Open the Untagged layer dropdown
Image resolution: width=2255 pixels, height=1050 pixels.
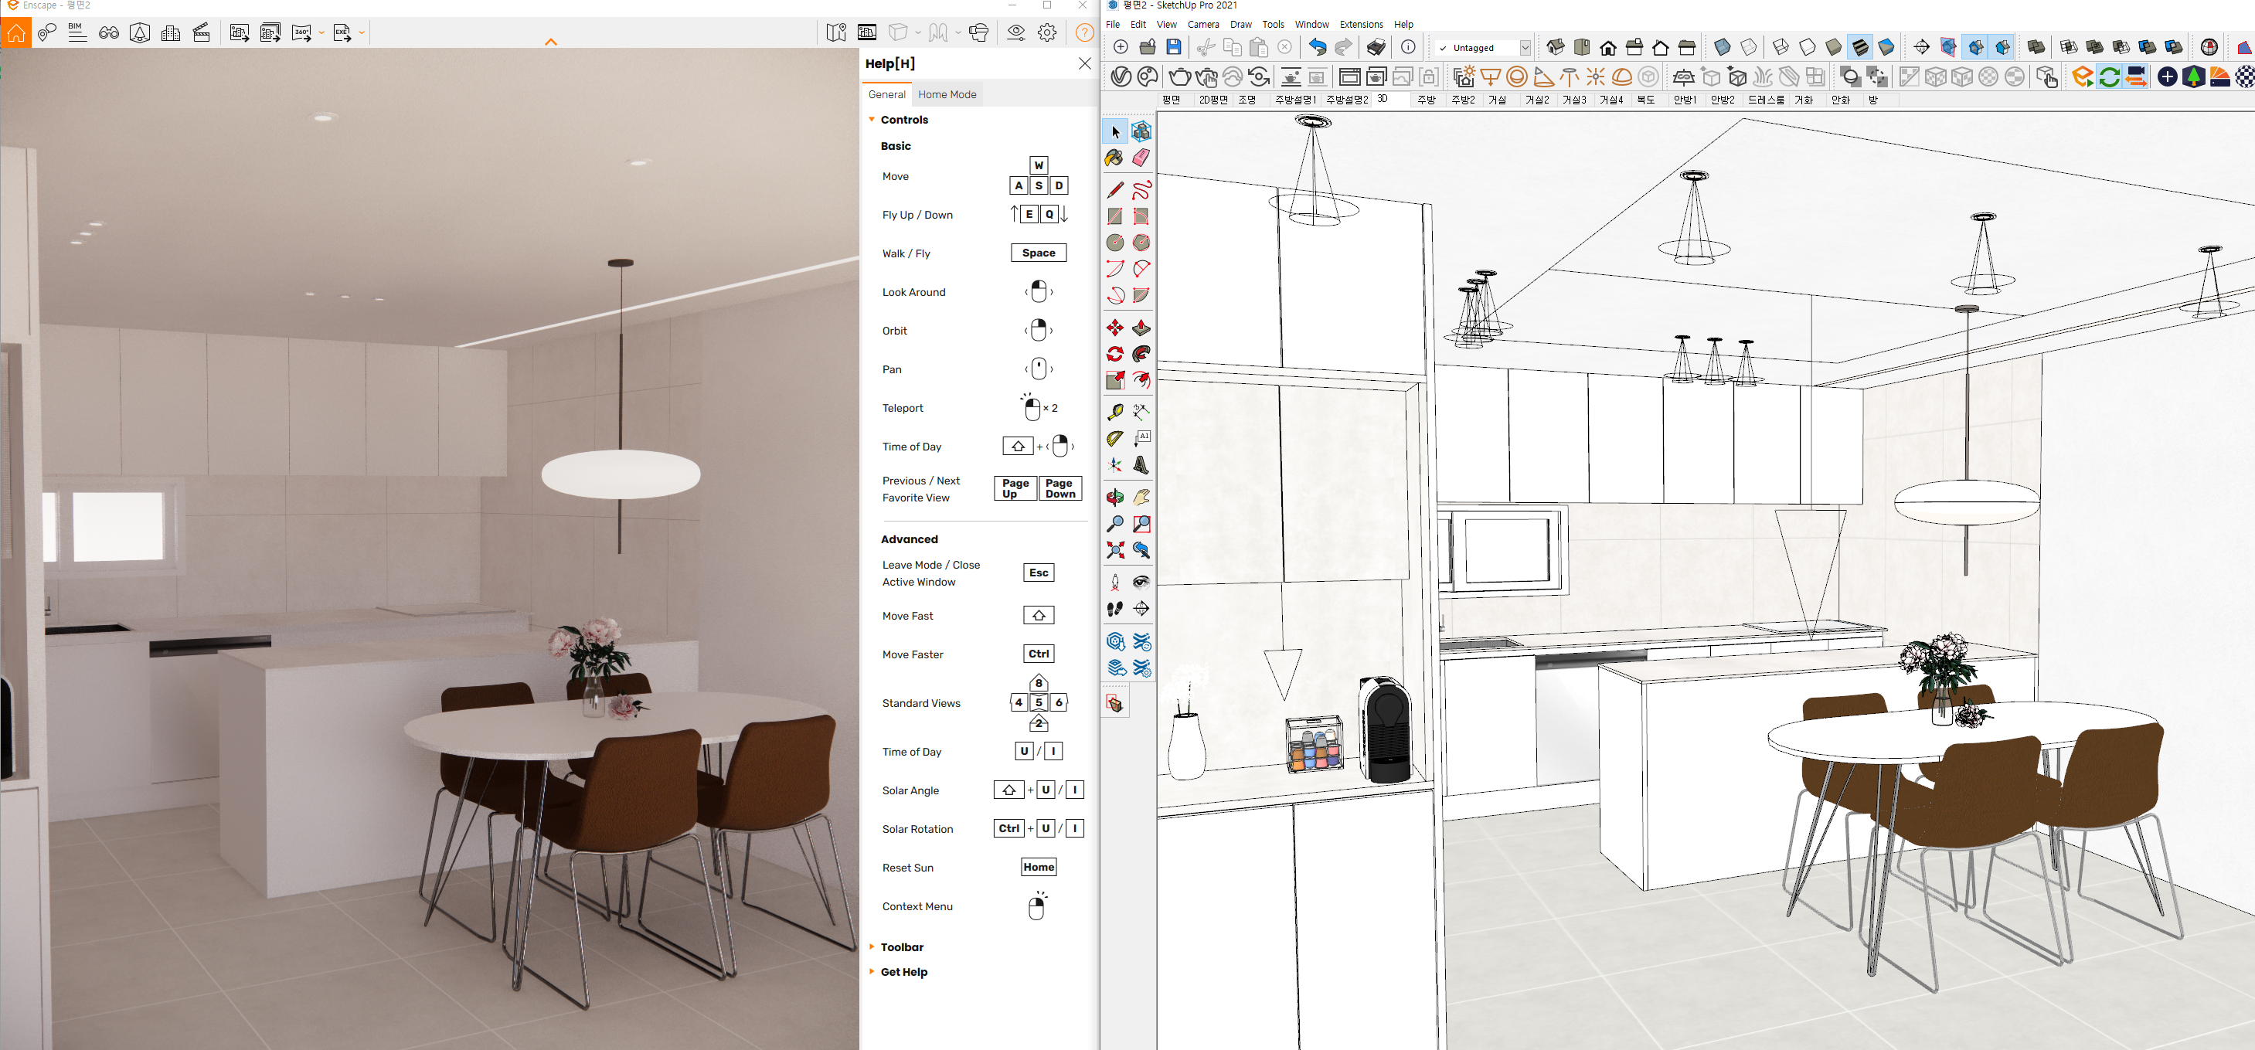(x=1524, y=48)
